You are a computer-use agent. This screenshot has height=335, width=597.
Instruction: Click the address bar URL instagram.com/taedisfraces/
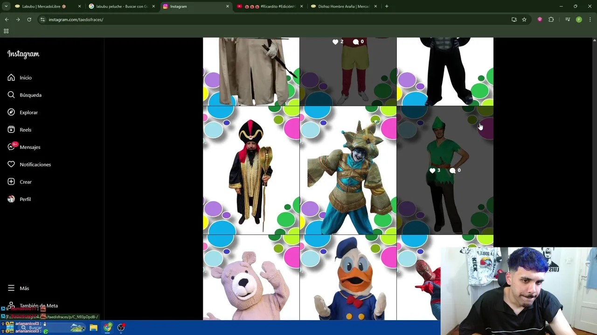(x=76, y=20)
